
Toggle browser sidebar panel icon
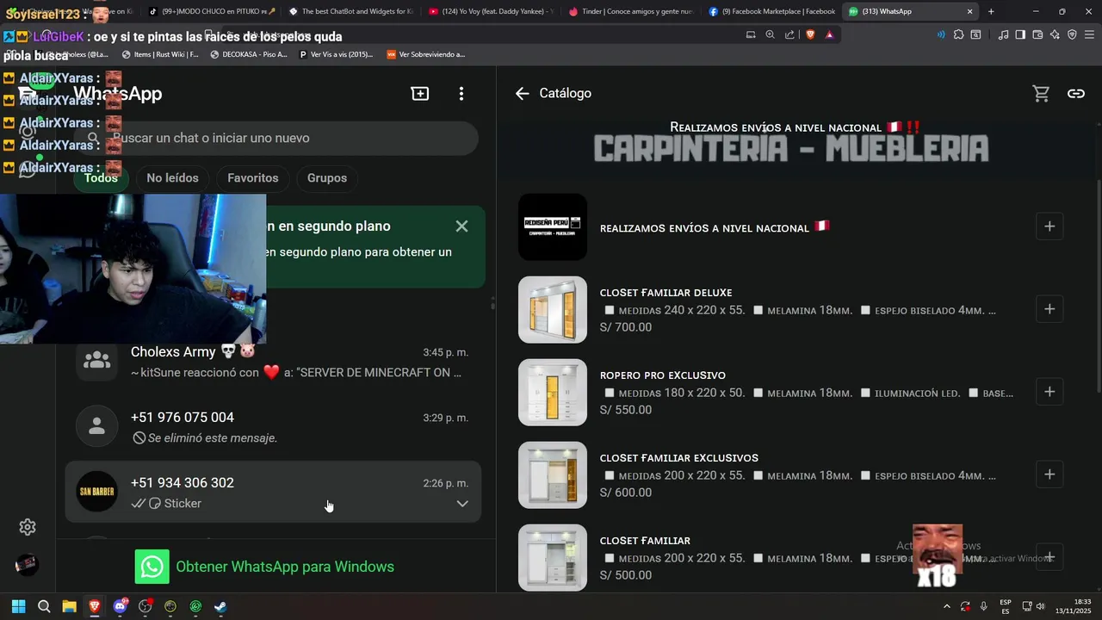pyautogui.click(x=1020, y=34)
